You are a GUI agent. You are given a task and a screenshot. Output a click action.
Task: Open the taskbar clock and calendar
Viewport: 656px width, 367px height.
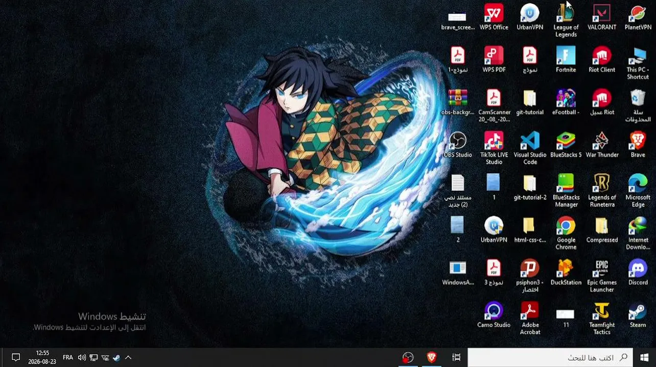42,357
